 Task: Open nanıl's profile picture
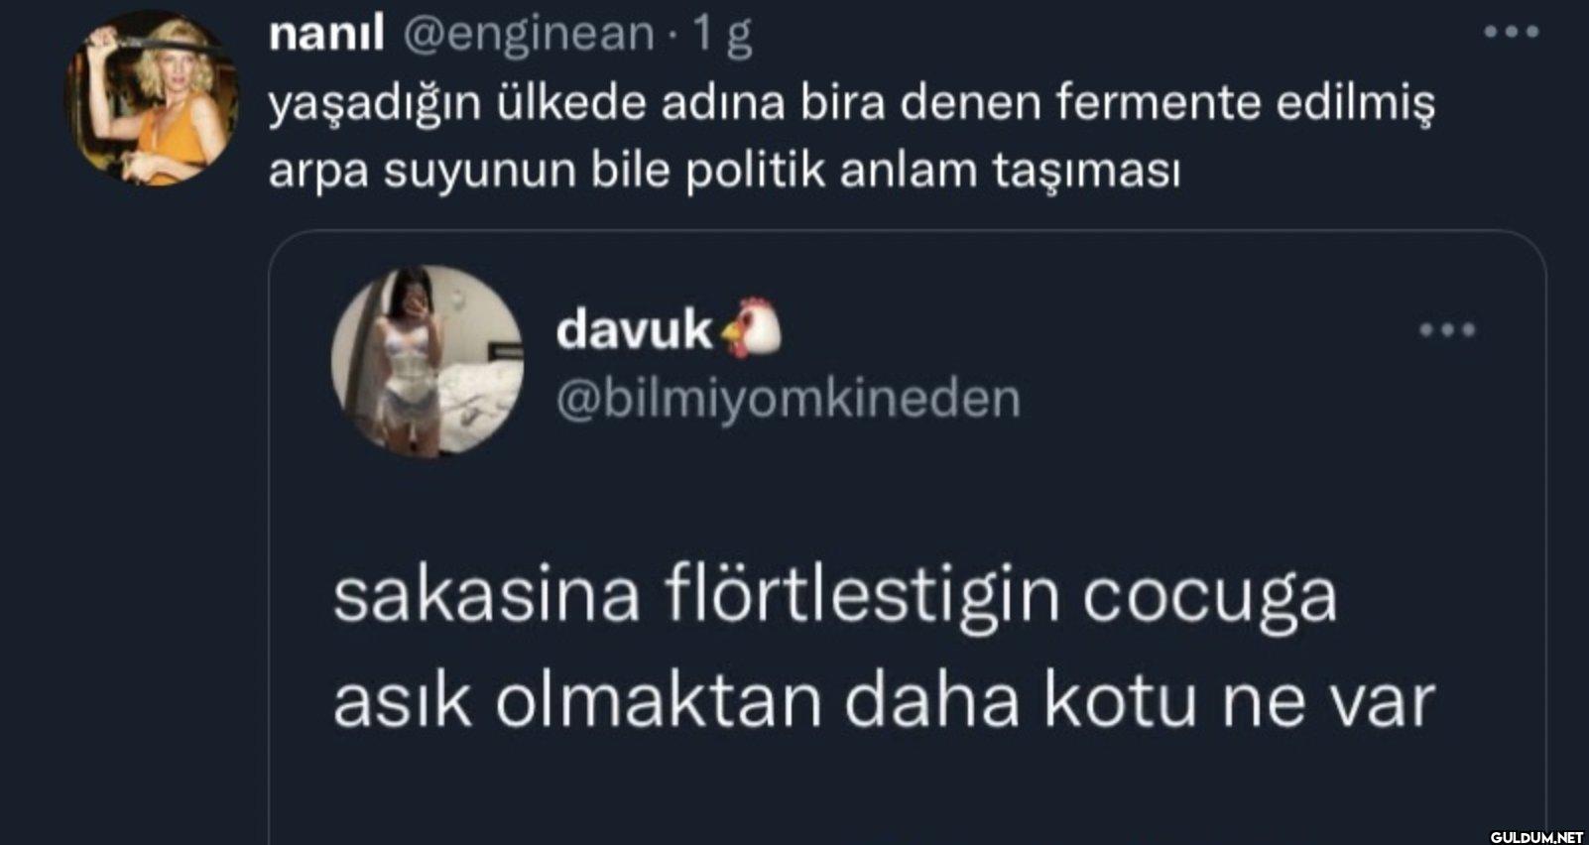[x=151, y=98]
